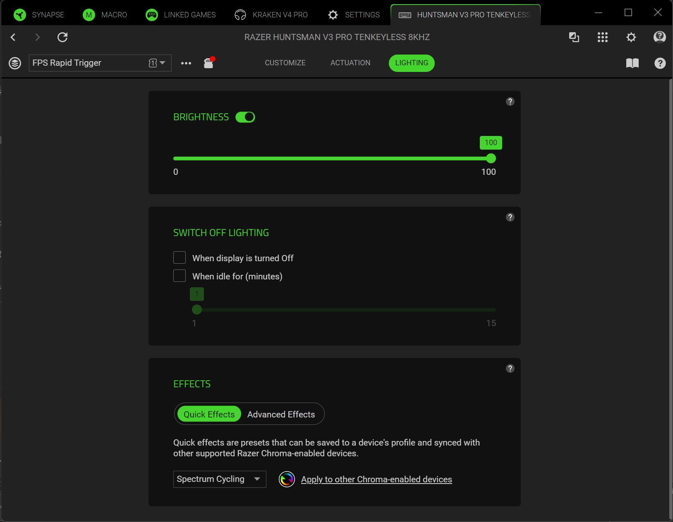Enable "When idle for (minutes)" checkbox

point(180,276)
